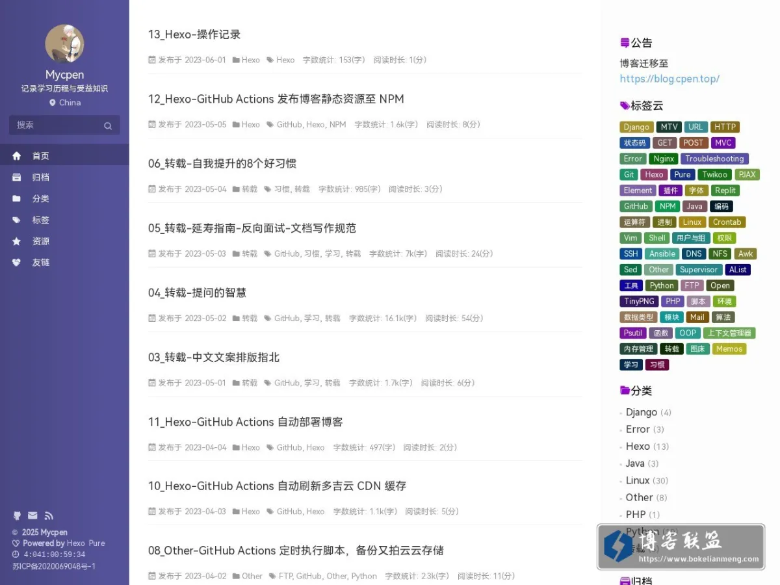Open post 05_转载-延寿指南-反向面试-文档写作规范
The height and width of the screenshot is (585, 780).
[x=252, y=228]
